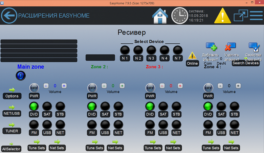Viewport: 264px width, 153px height.
Task: Select DVD input in Zone 2
Action: pyautogui.click(x=92, y=106)
